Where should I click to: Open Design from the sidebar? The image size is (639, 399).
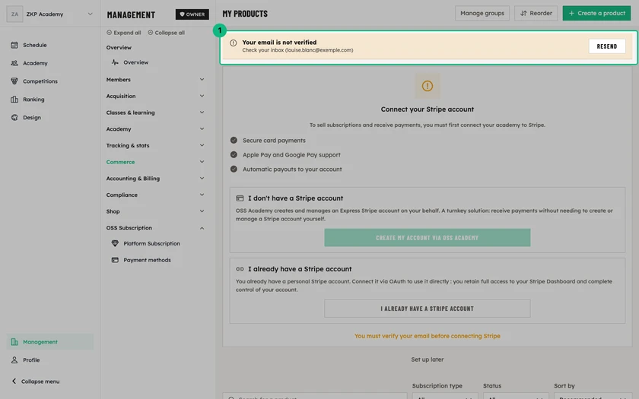[49, 117]
